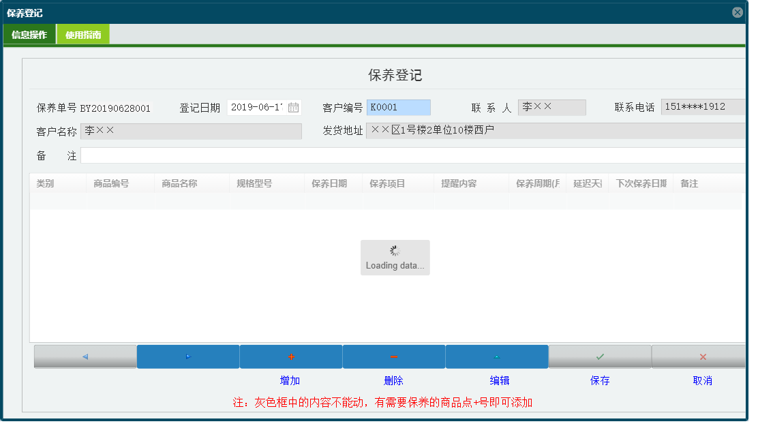Switch to the 信息操作 tab
This screenshot has width=773, height=441.
[29, 33]
